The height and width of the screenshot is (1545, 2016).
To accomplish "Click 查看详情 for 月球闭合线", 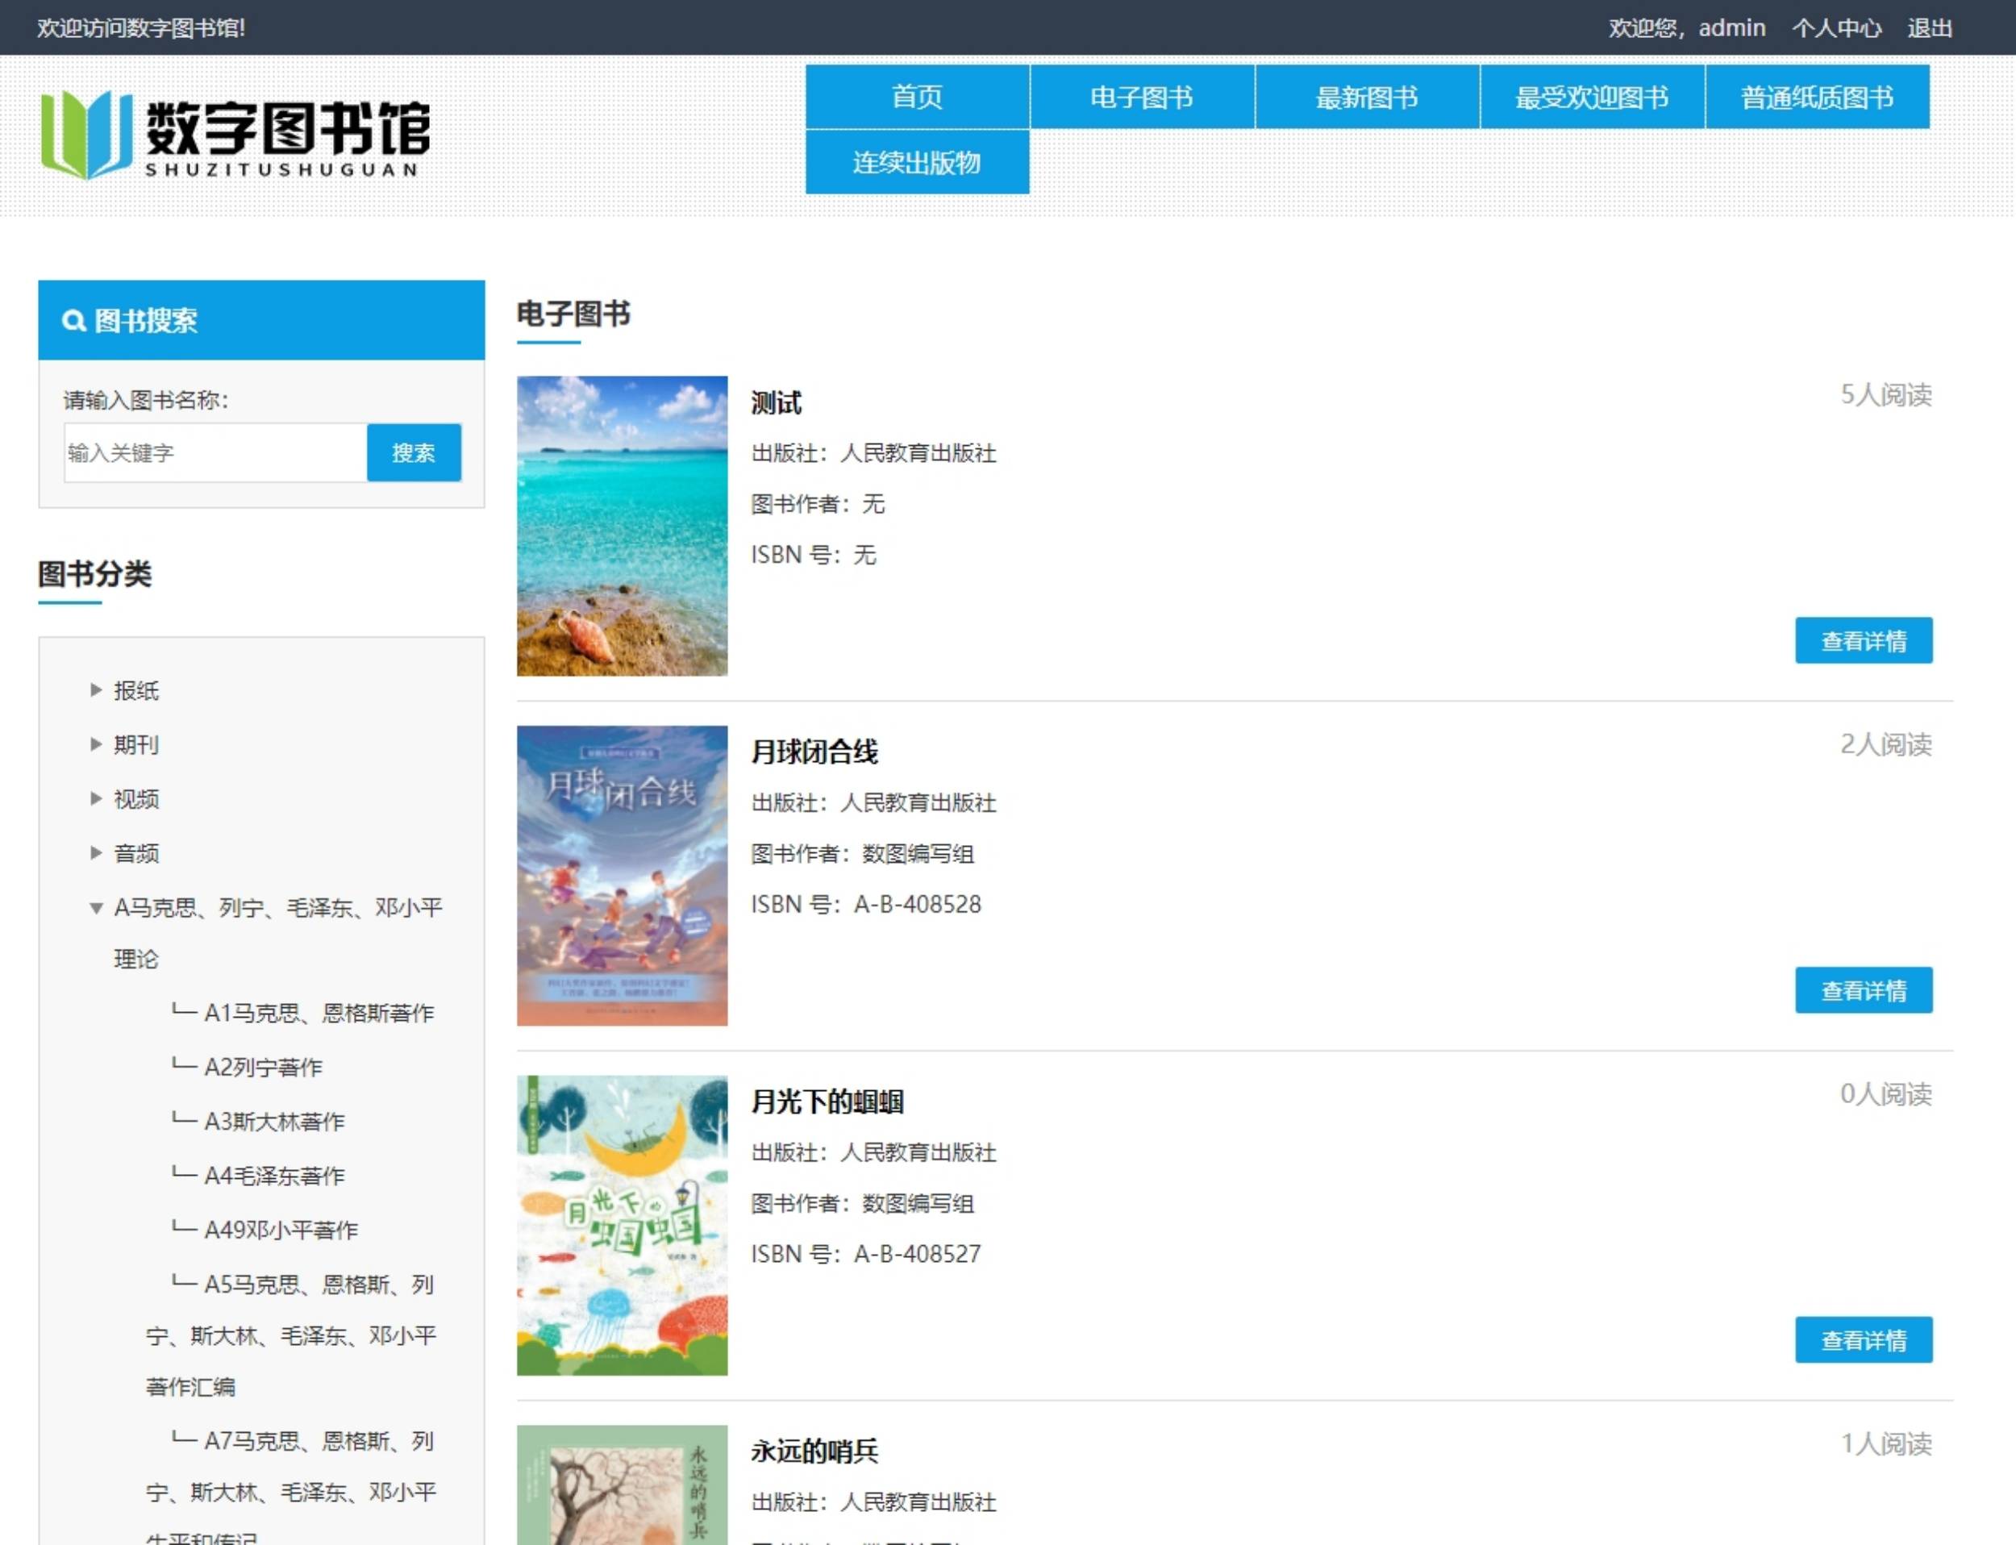I will (x=1863, y=989).
